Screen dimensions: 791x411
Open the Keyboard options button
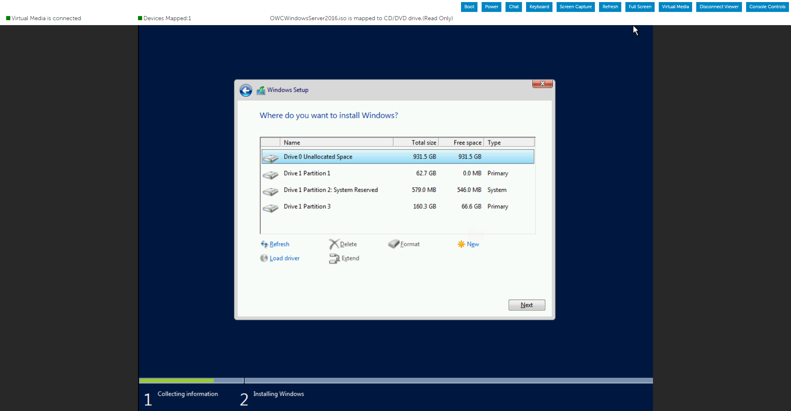[539, 7]
